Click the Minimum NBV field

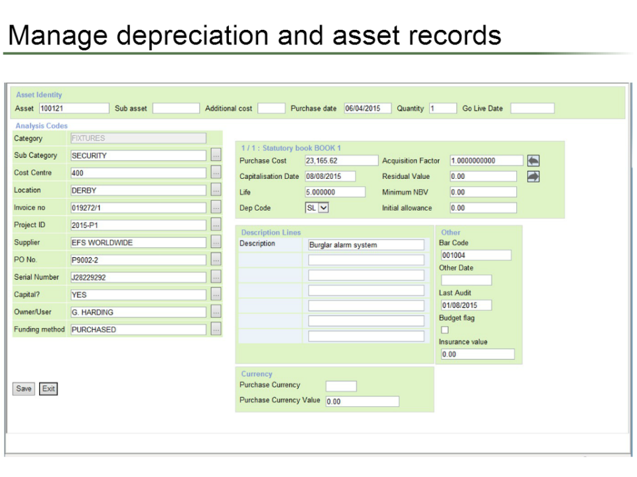(x=483, y=192)
